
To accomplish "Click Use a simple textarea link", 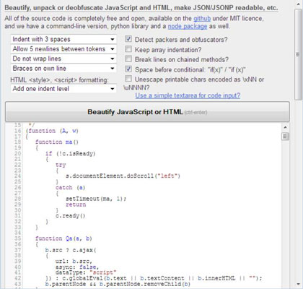I will 188,95.
